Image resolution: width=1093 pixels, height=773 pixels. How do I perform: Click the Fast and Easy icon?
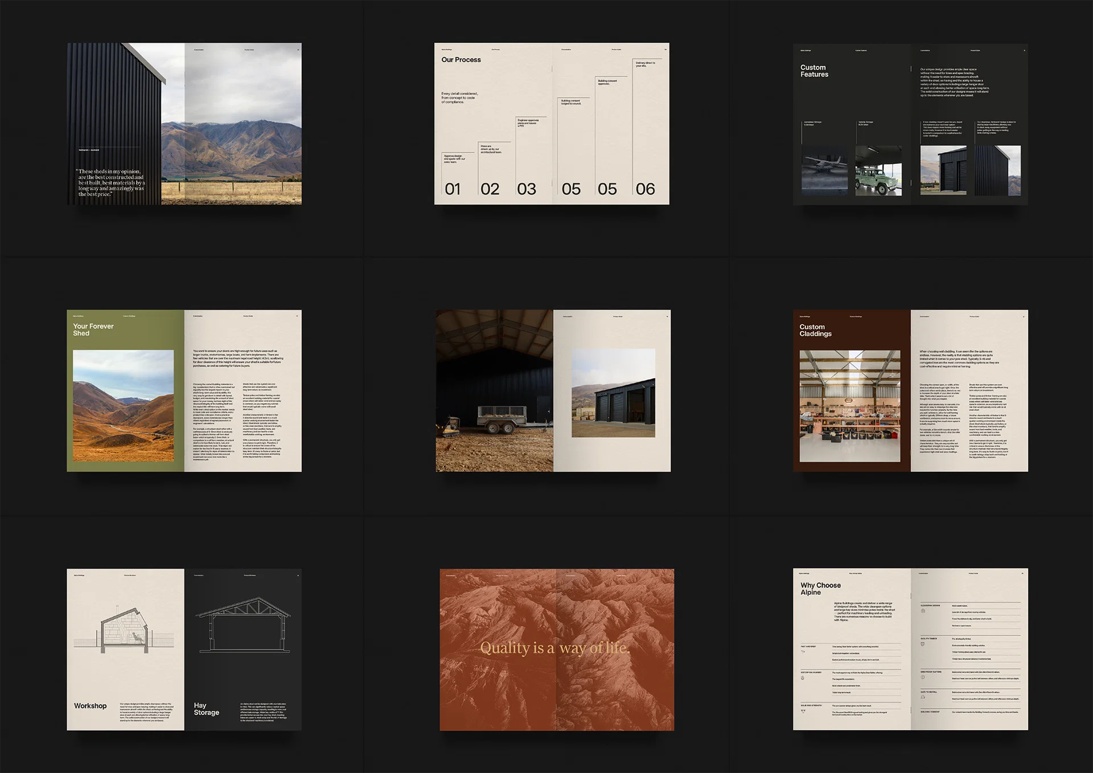click(803, 652)
